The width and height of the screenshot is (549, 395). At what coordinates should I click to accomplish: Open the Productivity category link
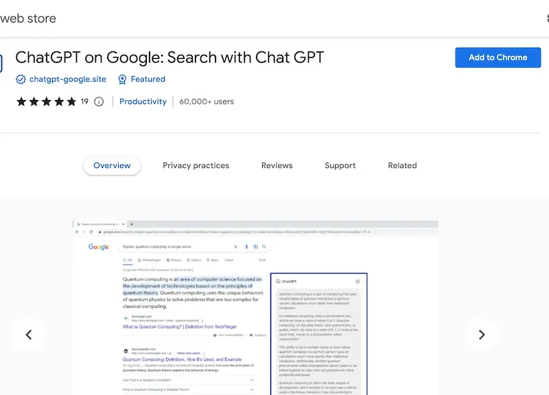tap(143, 101)
